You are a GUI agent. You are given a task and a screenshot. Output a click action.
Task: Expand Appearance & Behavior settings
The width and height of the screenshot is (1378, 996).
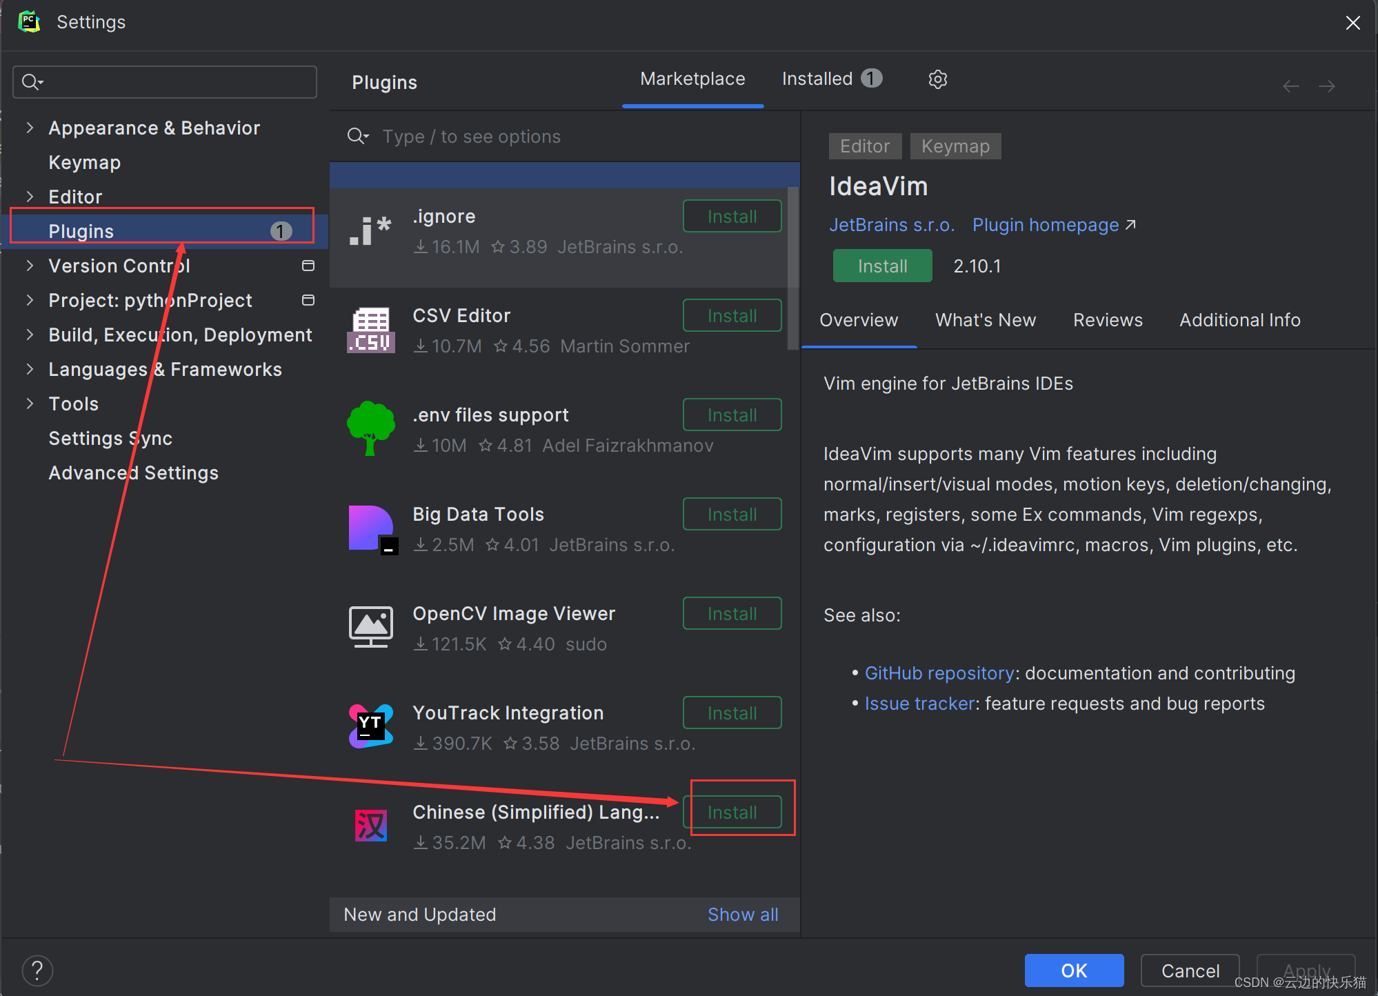coord(30,128)
